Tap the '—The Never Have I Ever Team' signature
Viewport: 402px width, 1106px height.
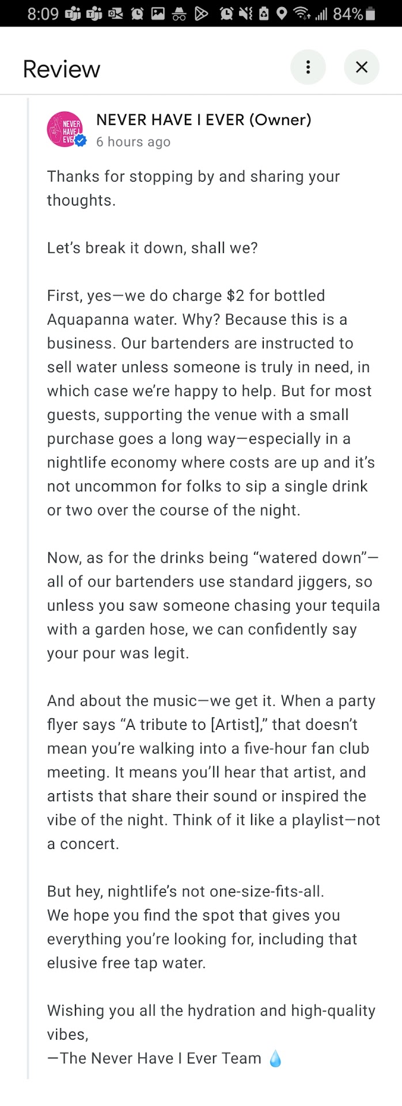pyautogui.click(x=154, y=1058)
